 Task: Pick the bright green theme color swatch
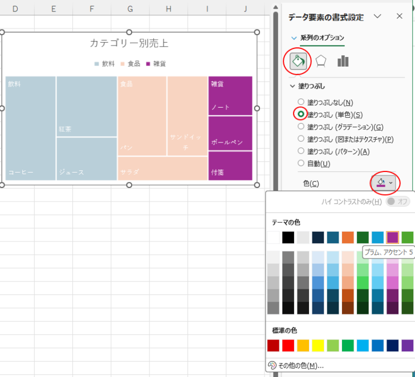408,237
